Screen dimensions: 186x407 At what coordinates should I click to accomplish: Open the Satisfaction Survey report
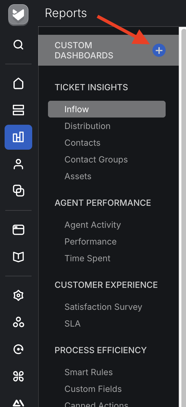click(x=103, y=307)
